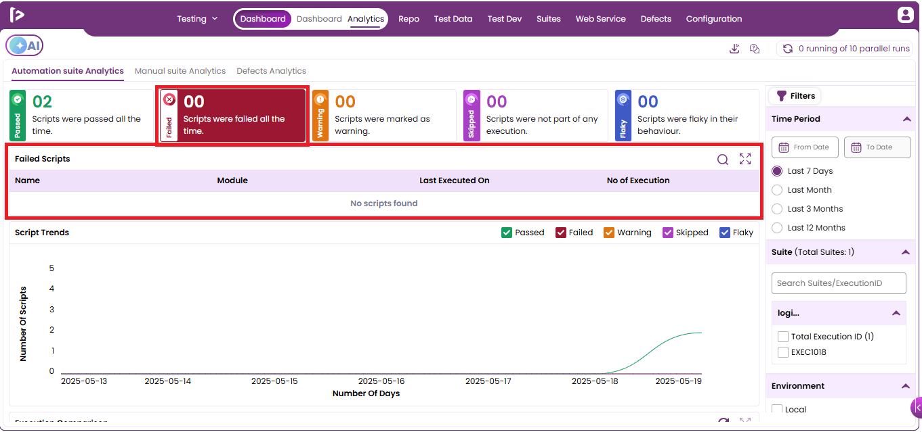Expand the Failed Scripts panel to fullscreen
922x432 pixels.
745,159
